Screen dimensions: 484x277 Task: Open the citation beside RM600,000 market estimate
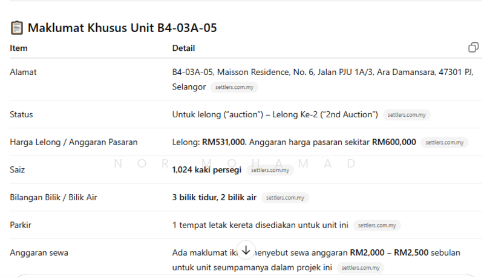click(x=444, y=143)
